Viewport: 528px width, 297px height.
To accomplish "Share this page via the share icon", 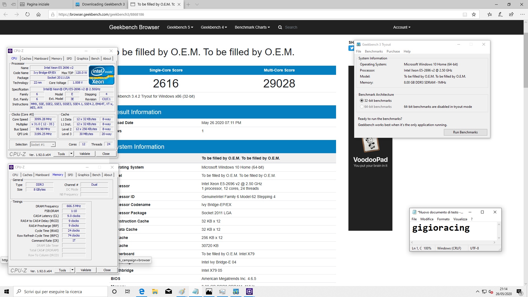I will (x=511, y=14).
